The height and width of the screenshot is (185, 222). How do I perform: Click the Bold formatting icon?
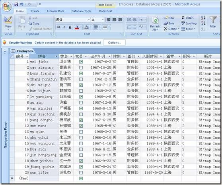click(x=58, y=27)
